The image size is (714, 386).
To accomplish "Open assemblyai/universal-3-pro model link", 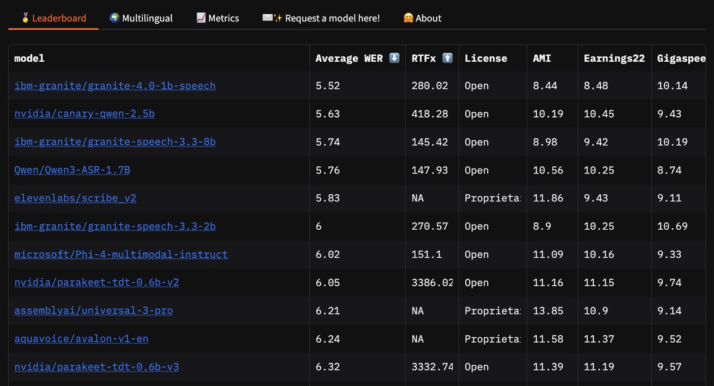I will point(93,311).
